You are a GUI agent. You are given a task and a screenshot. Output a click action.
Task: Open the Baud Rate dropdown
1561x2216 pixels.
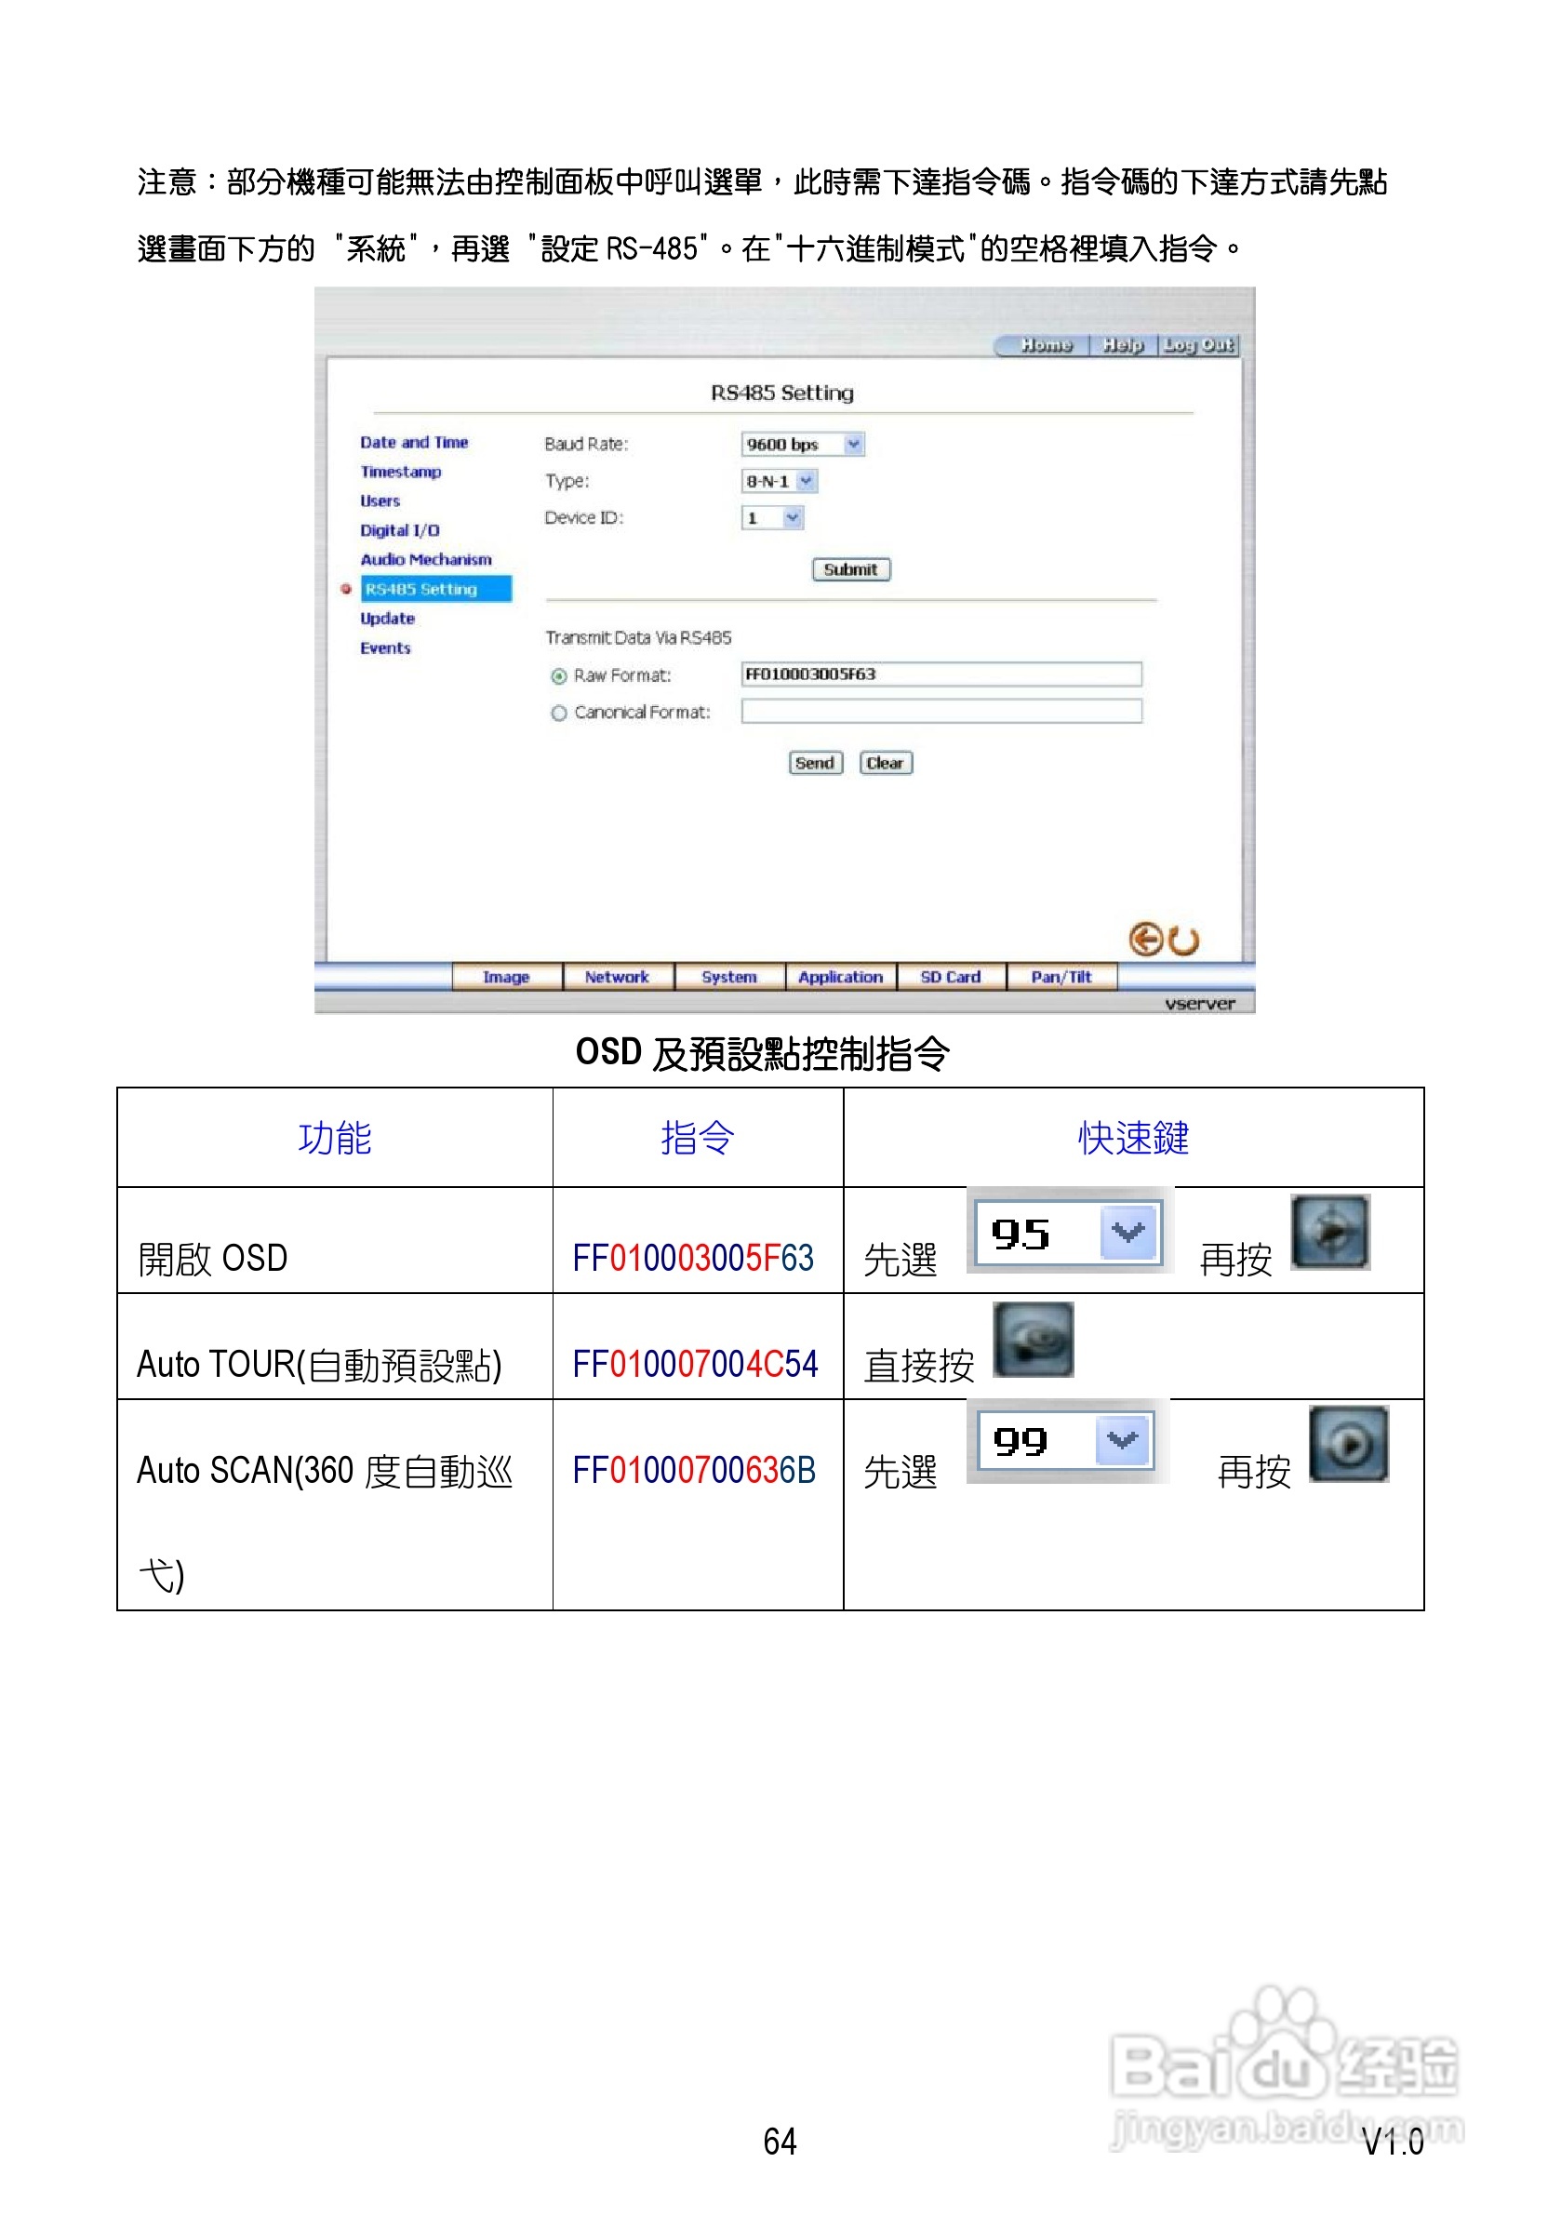coord(853,444)
